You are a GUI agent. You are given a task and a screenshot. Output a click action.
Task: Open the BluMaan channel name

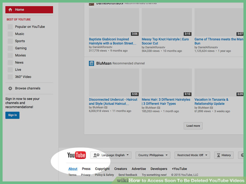click(104, 63)
